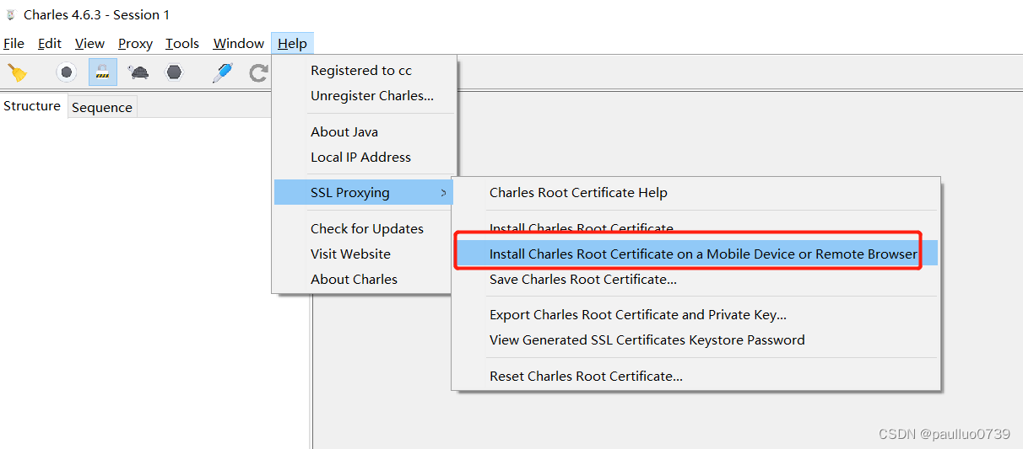The width and height of the screenshot is (1023, 449).
Task: Open Compose with the blue pen icon
Action: tap(223, 72)
